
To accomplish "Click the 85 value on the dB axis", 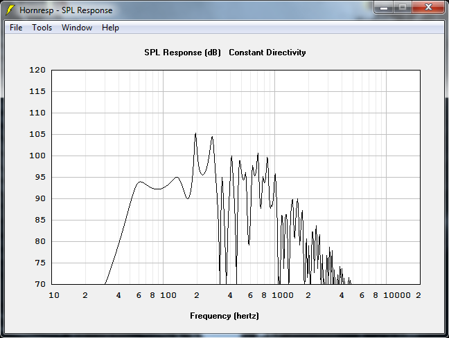I will tap(40, 220).
